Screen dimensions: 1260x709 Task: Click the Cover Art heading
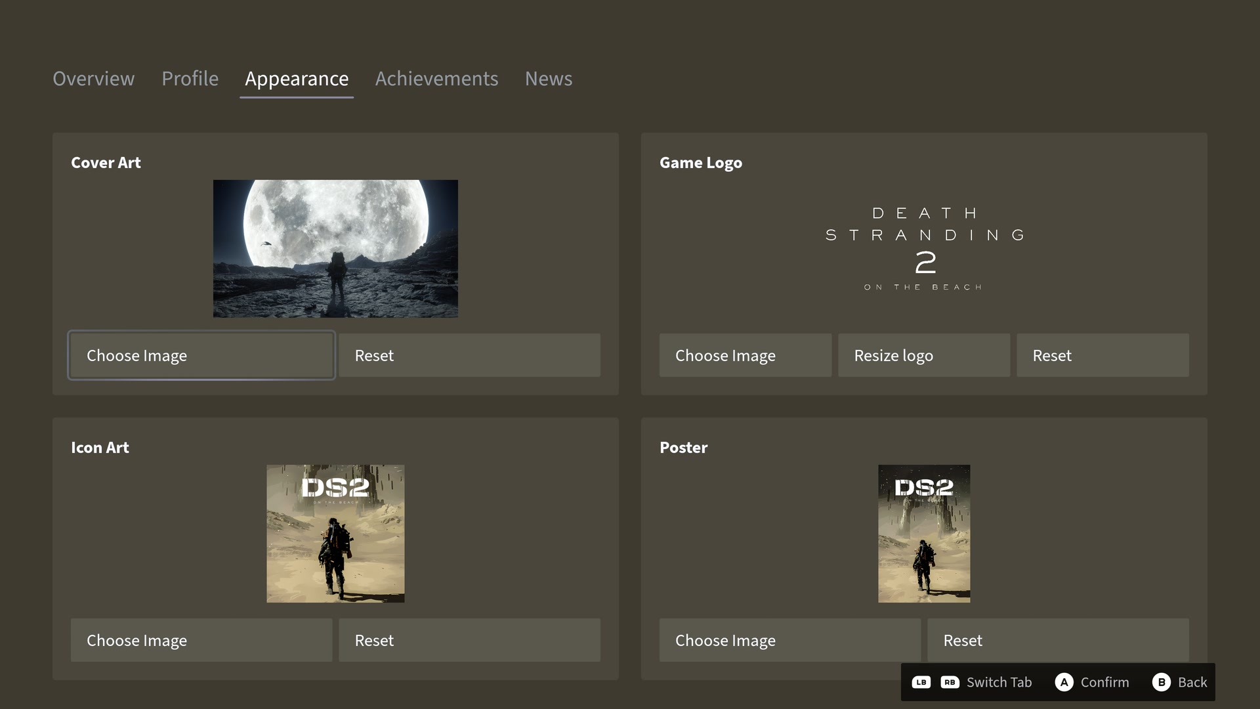point(106,163)
